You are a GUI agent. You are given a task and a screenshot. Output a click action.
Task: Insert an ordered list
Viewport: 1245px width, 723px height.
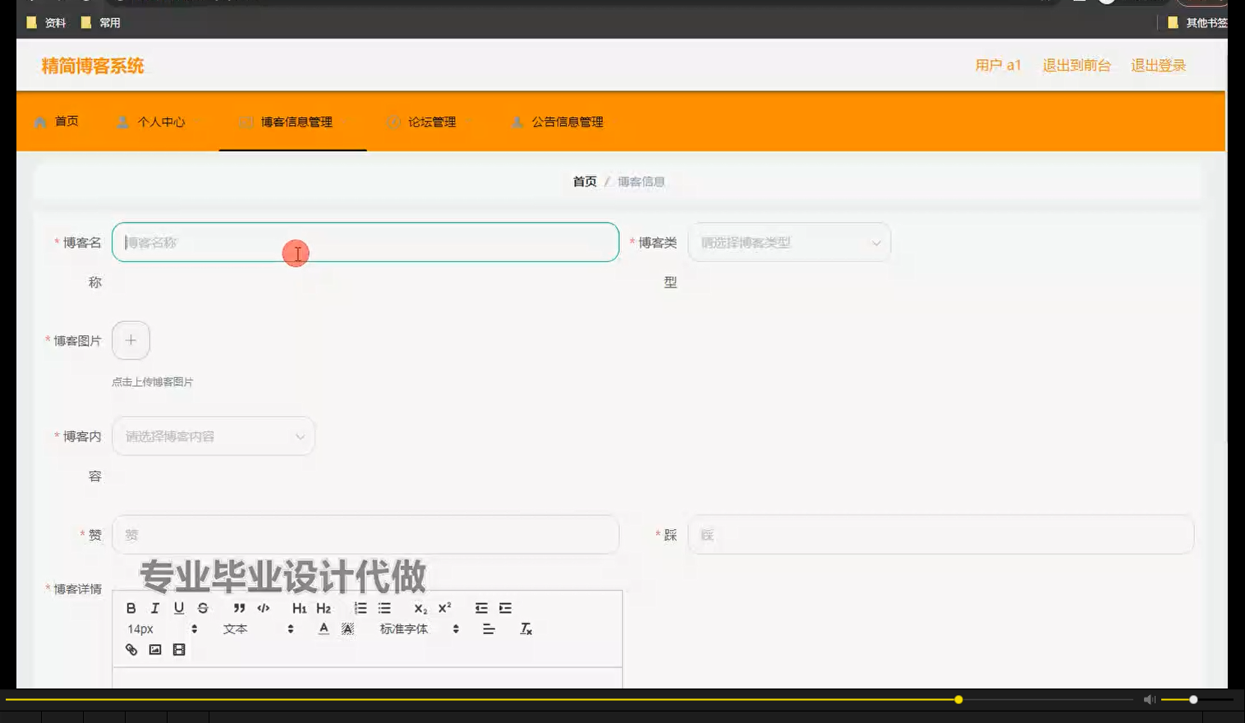coord(360,608)
